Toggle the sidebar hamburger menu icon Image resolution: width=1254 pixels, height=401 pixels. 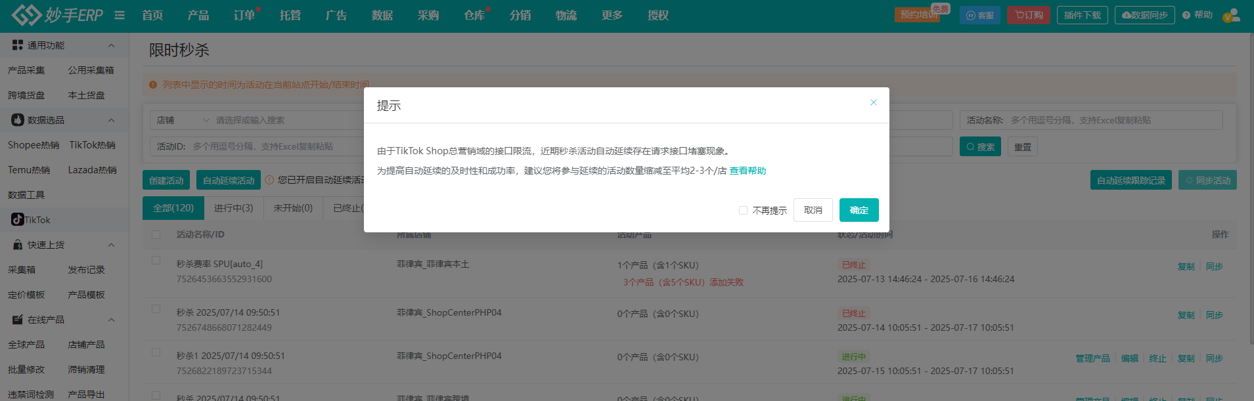(x=120, y=15)
